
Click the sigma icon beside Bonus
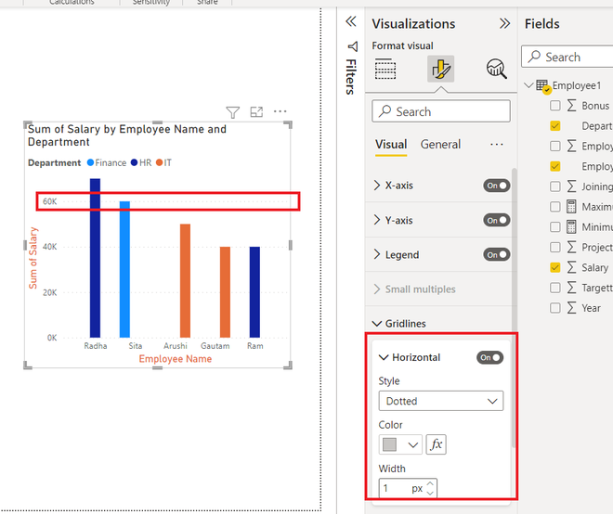pos(571,105)
